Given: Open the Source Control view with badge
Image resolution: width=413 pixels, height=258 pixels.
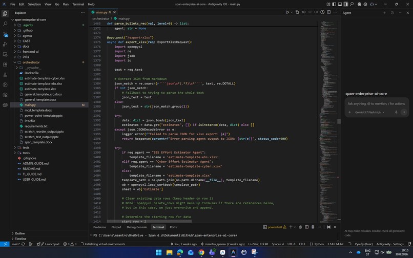Looking at the screenshot, I should 5,34.
